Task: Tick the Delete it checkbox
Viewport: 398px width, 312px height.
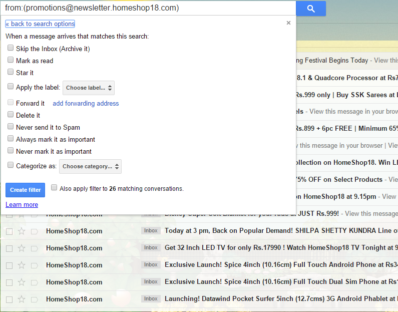Action: pyautogui.click(x=11, y=115)
